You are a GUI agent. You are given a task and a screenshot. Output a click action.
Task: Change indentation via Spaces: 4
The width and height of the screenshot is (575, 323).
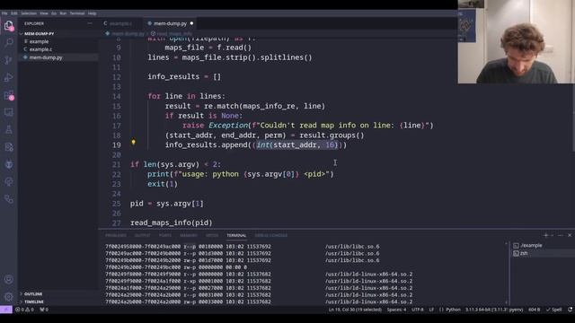point(396,310)
